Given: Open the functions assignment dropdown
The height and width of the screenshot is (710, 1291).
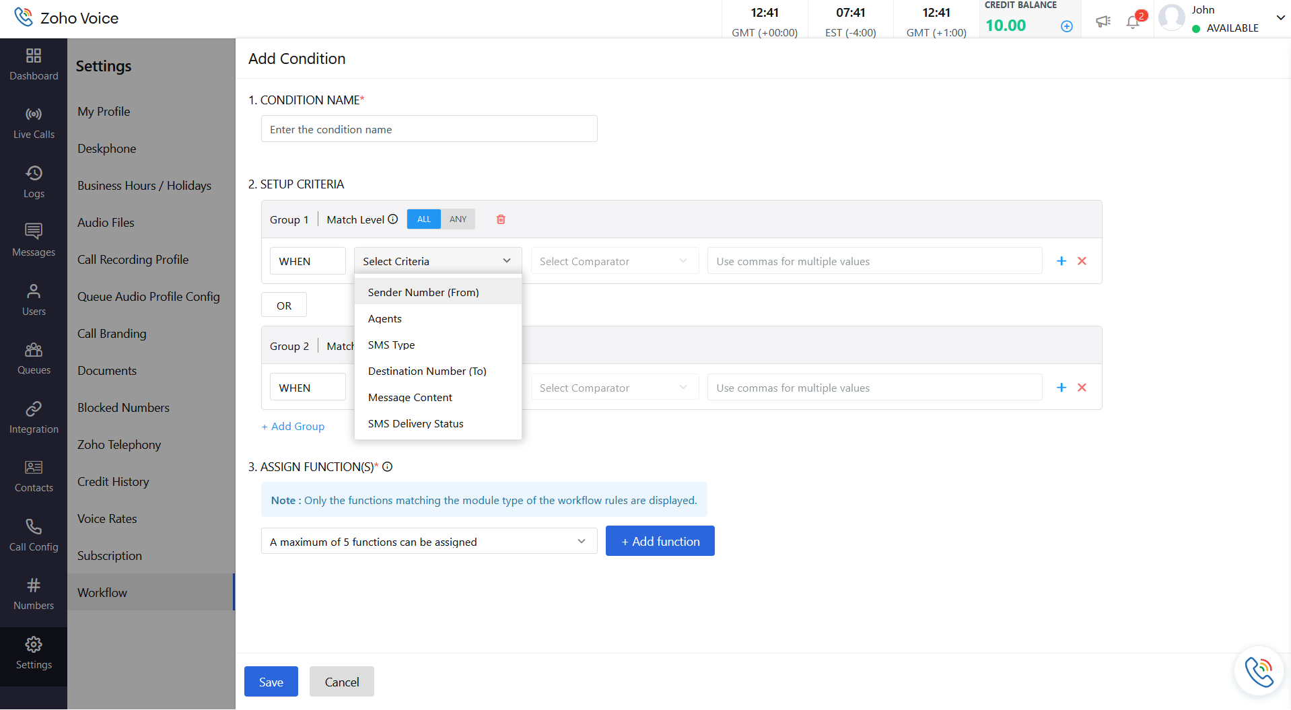Looking at the screenshot, I should point(429,542).
